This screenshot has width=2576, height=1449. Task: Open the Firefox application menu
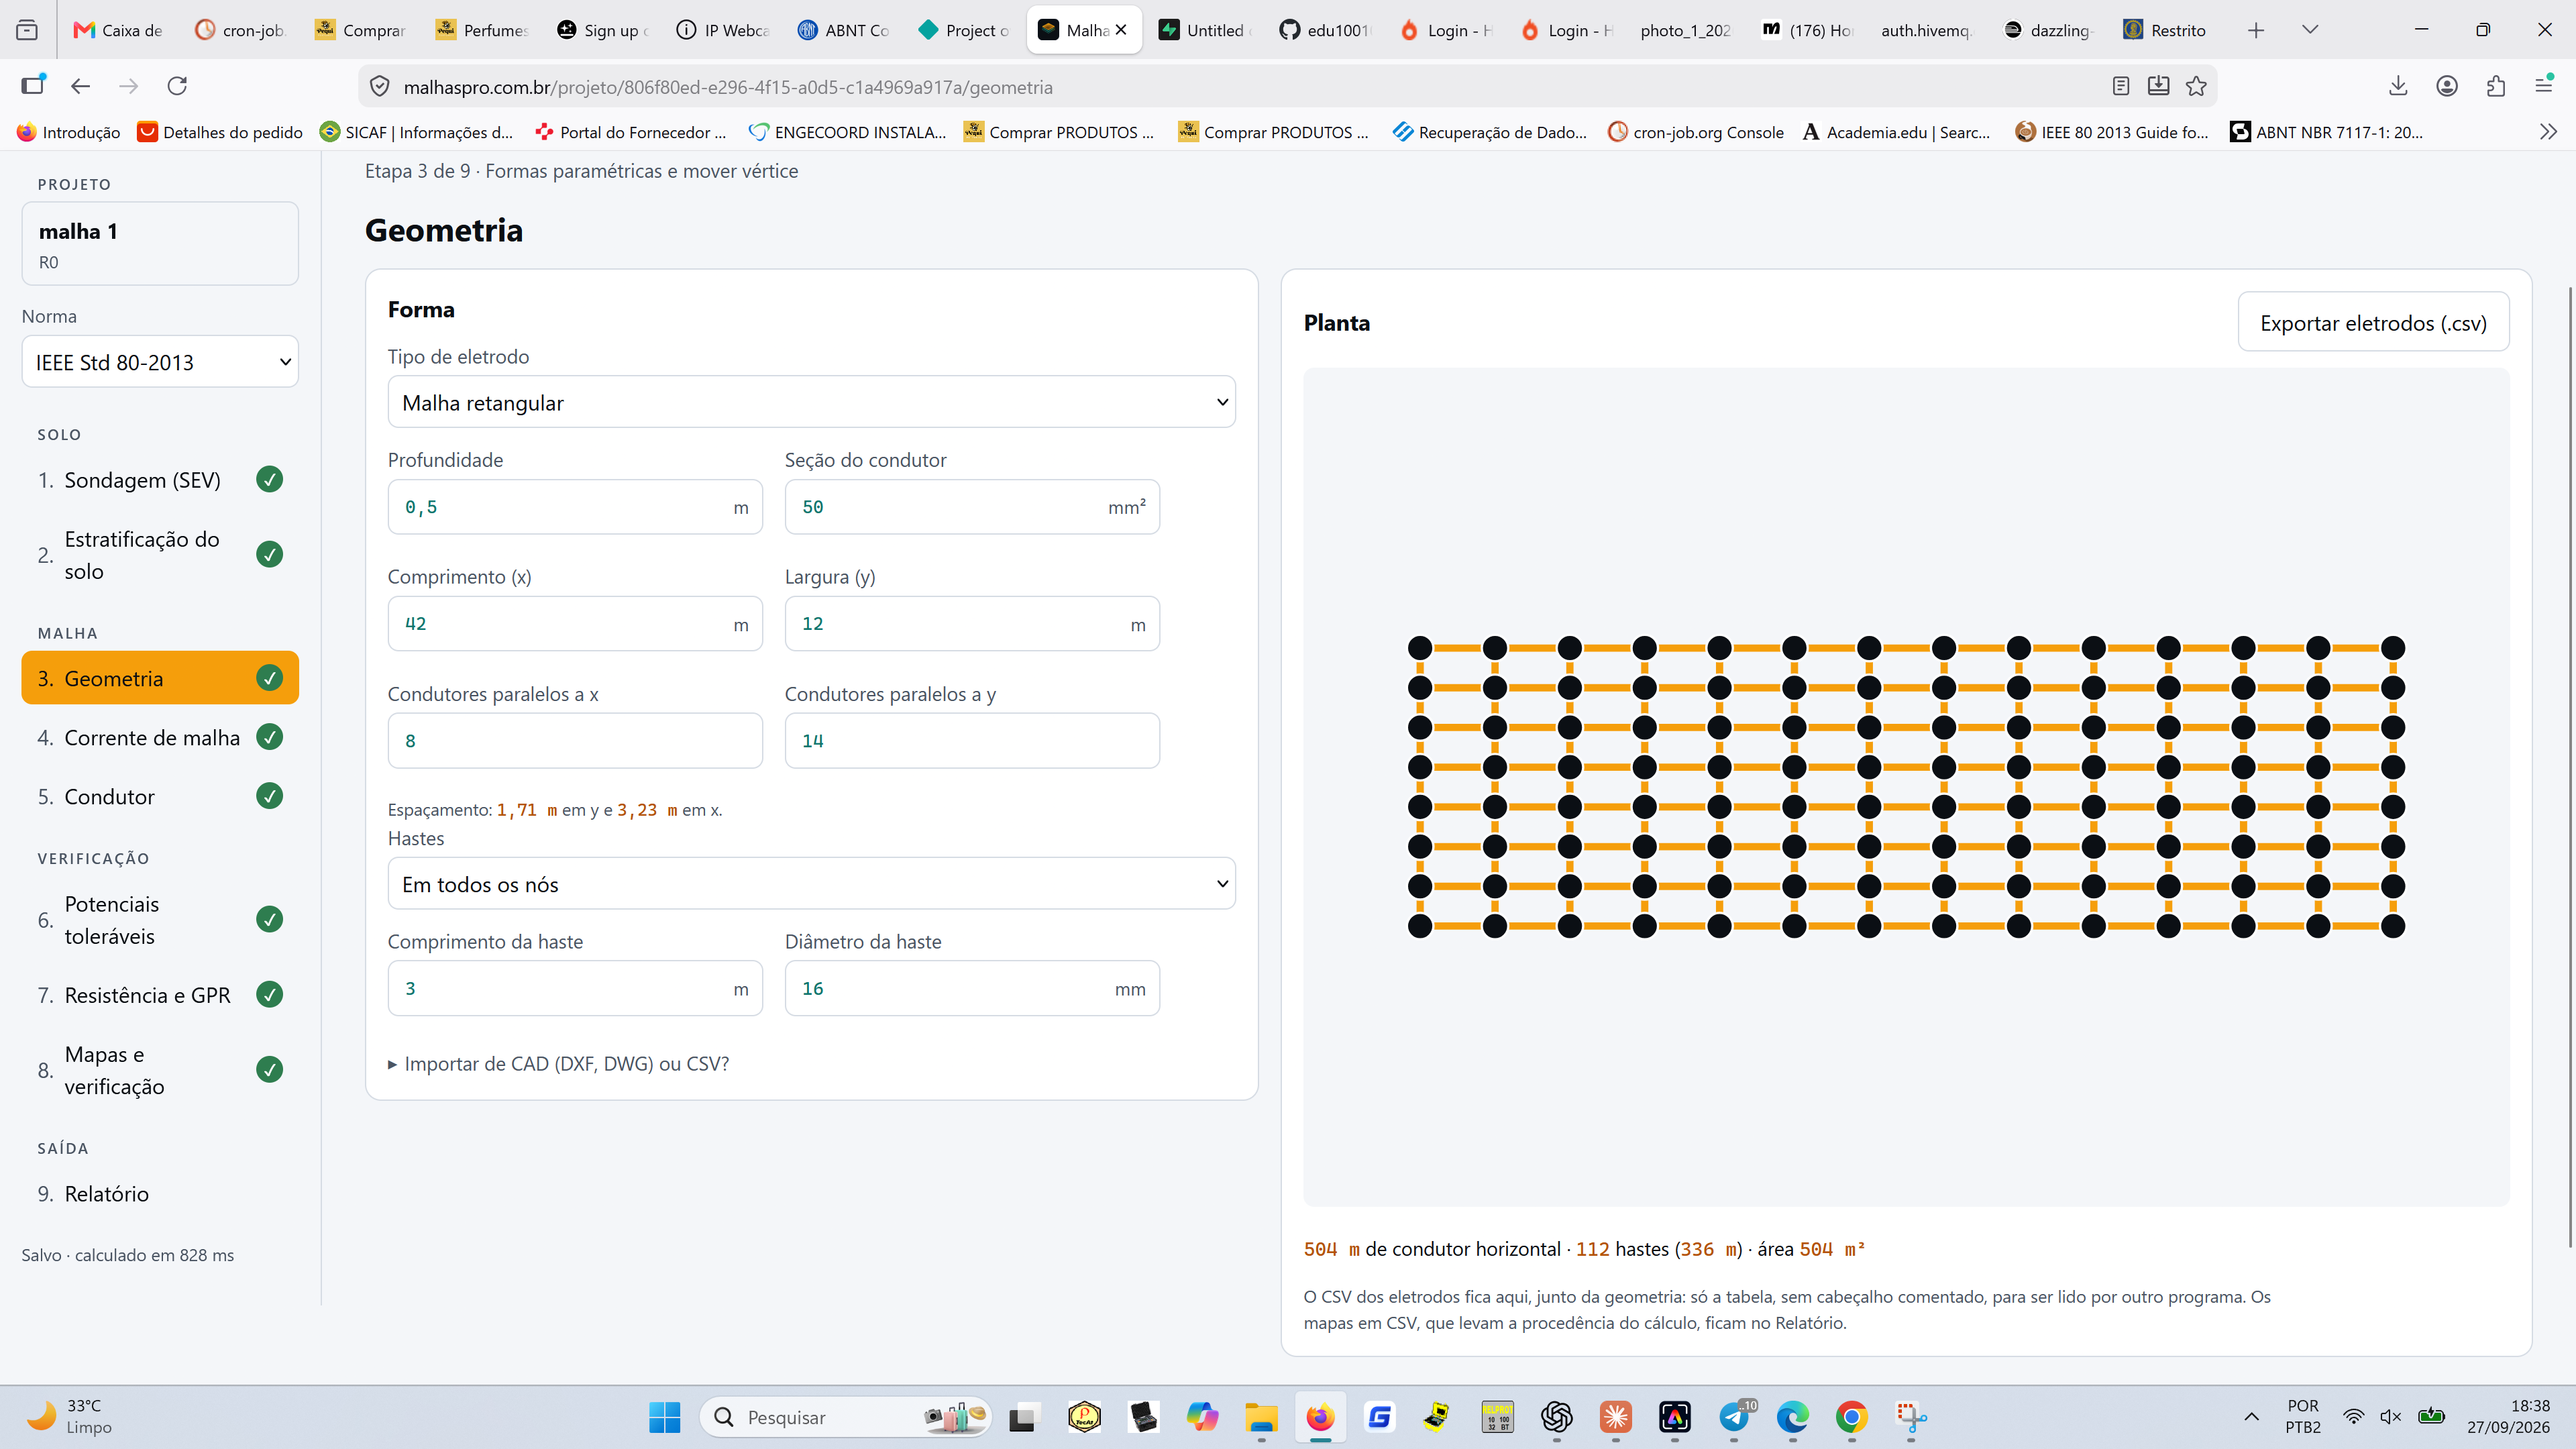coord(2544,86)
